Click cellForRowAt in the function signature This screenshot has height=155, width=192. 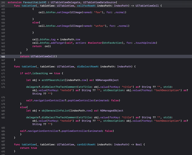click(x=86, y=6)
